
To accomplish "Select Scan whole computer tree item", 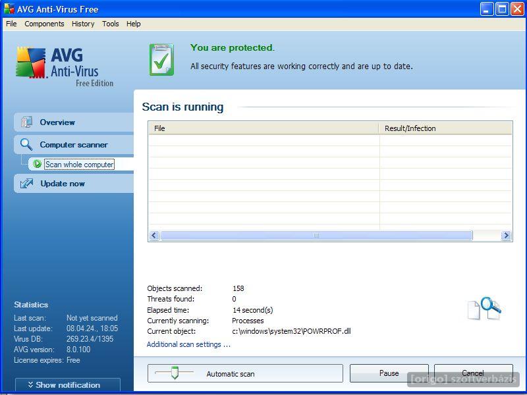I will 79,164.
